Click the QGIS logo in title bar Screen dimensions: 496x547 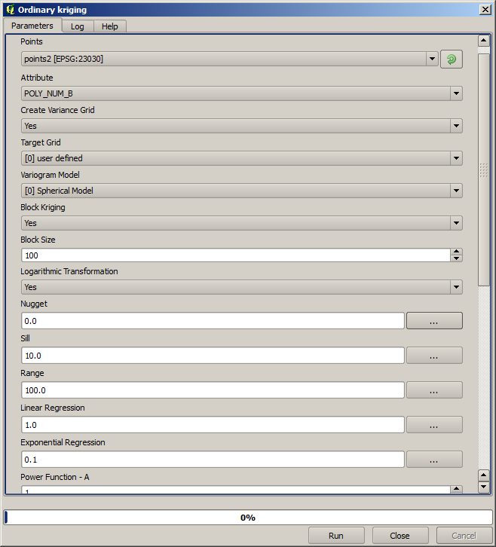9,10
